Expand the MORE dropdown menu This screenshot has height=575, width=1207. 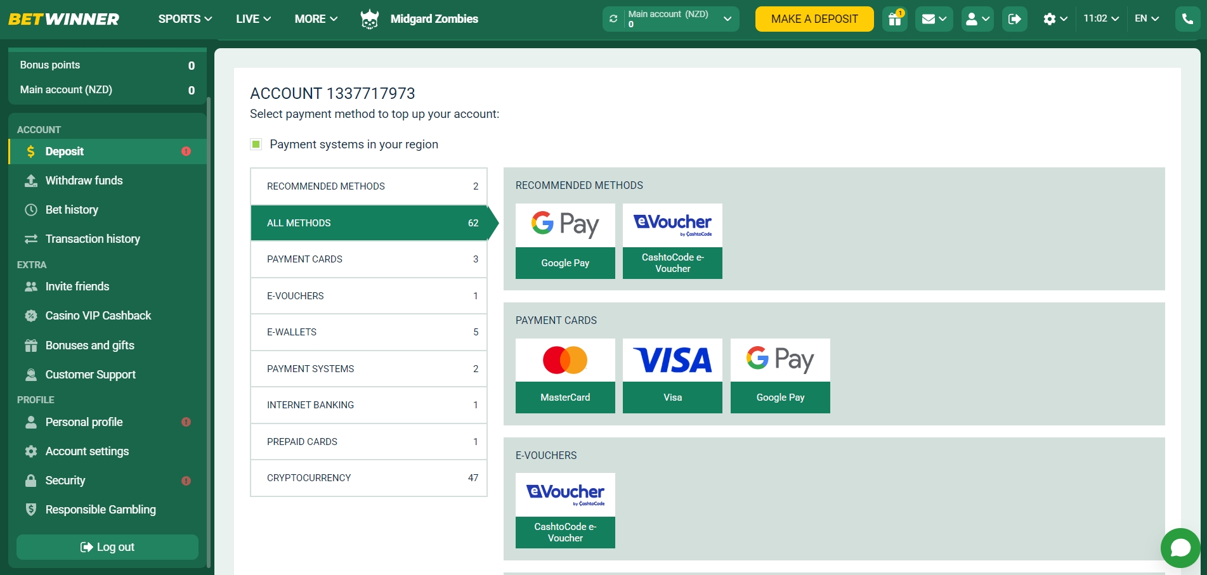tap(316, 19)
